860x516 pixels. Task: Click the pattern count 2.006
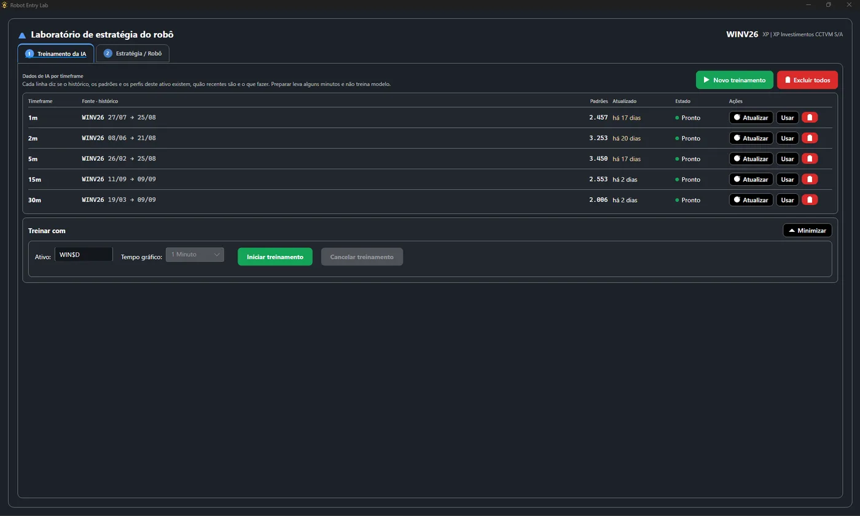pyautogui.click(x=598, y=199)
